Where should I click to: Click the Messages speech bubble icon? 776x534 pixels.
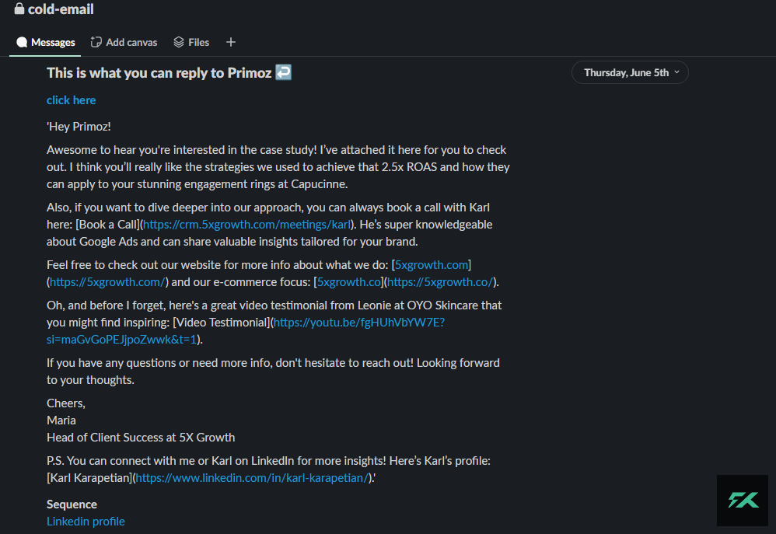coord(22,43)
